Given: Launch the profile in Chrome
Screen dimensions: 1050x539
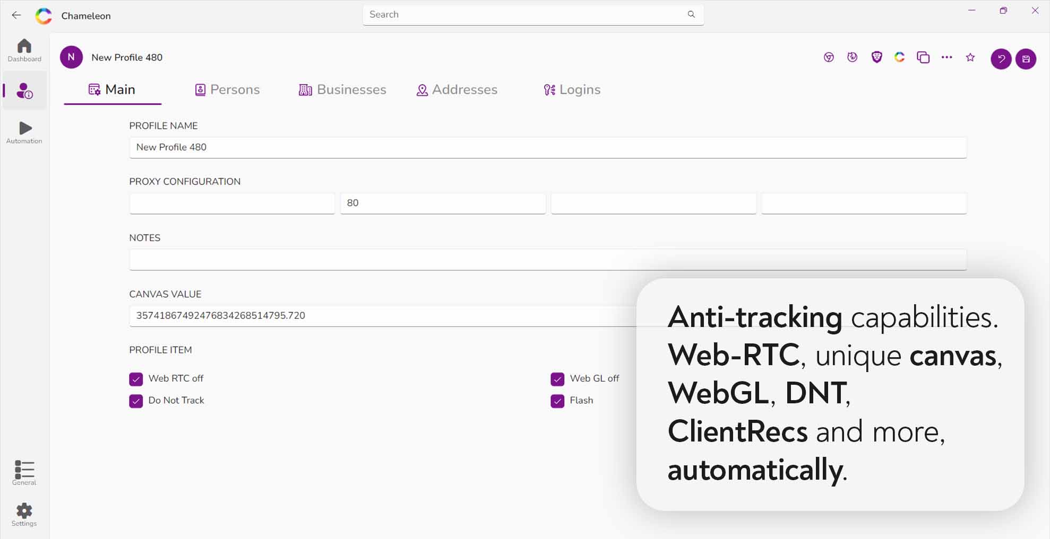Looking at the screenshot, I should pos(829,57).
